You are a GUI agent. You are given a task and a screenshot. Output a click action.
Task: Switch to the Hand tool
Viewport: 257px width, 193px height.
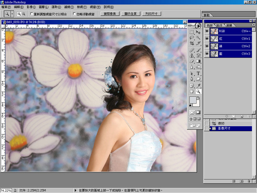coord(192,91)
